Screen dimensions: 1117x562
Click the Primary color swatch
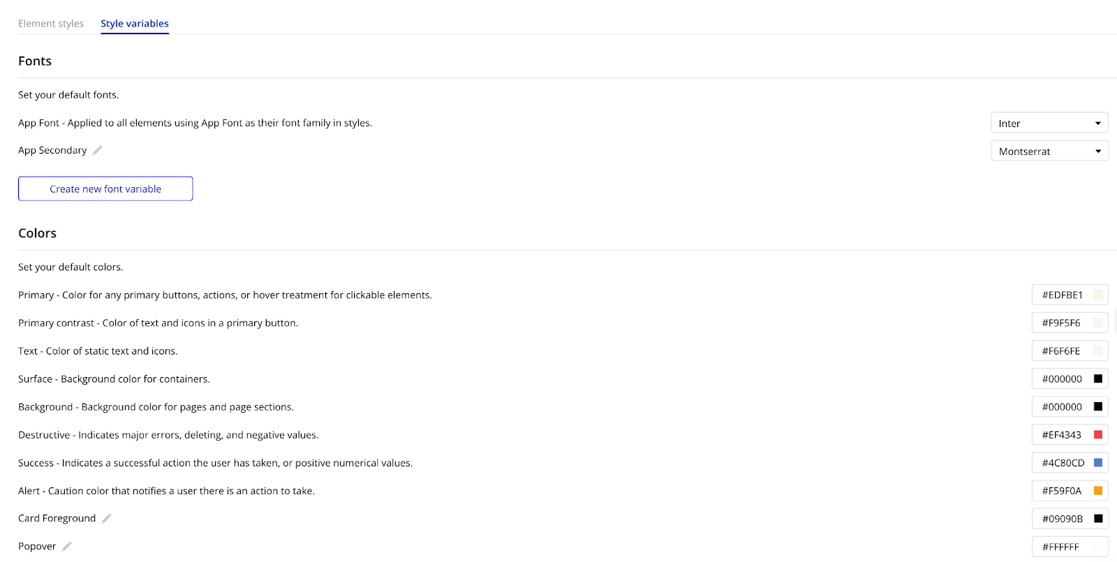[x=1097, y=295]
